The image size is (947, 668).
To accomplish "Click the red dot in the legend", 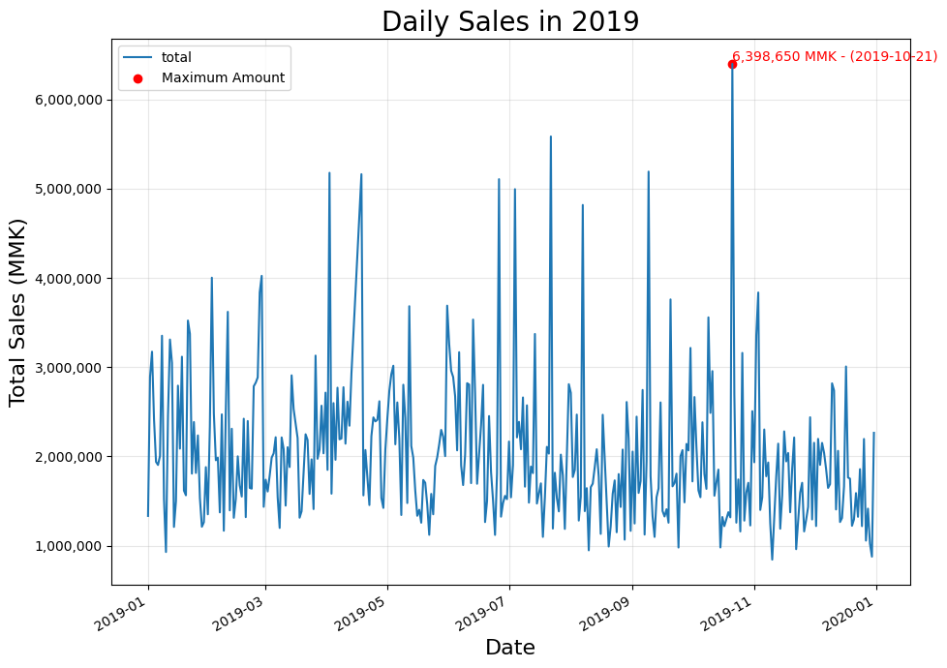I will coord(137,78).
